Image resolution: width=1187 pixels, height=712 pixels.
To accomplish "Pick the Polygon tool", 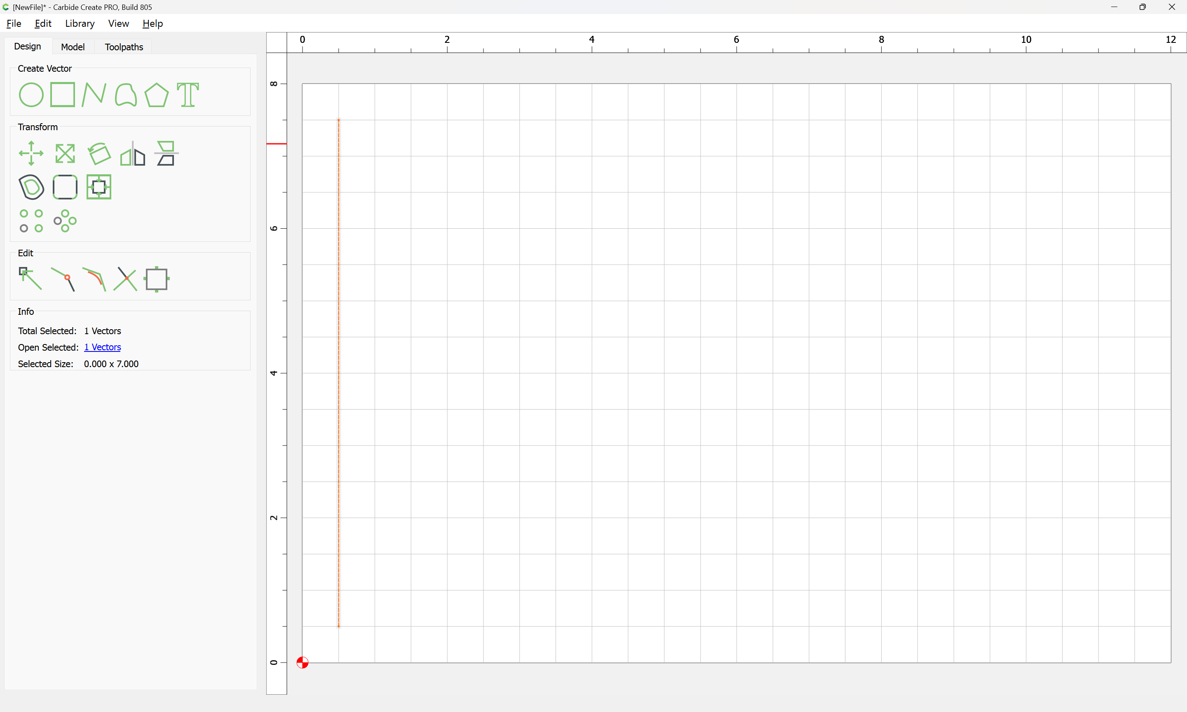I will pyautogui.click(x=156, y=95).
